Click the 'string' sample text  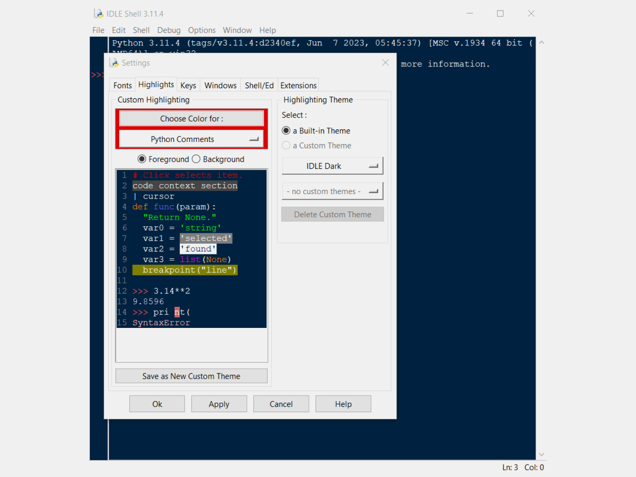pos(201,228)
